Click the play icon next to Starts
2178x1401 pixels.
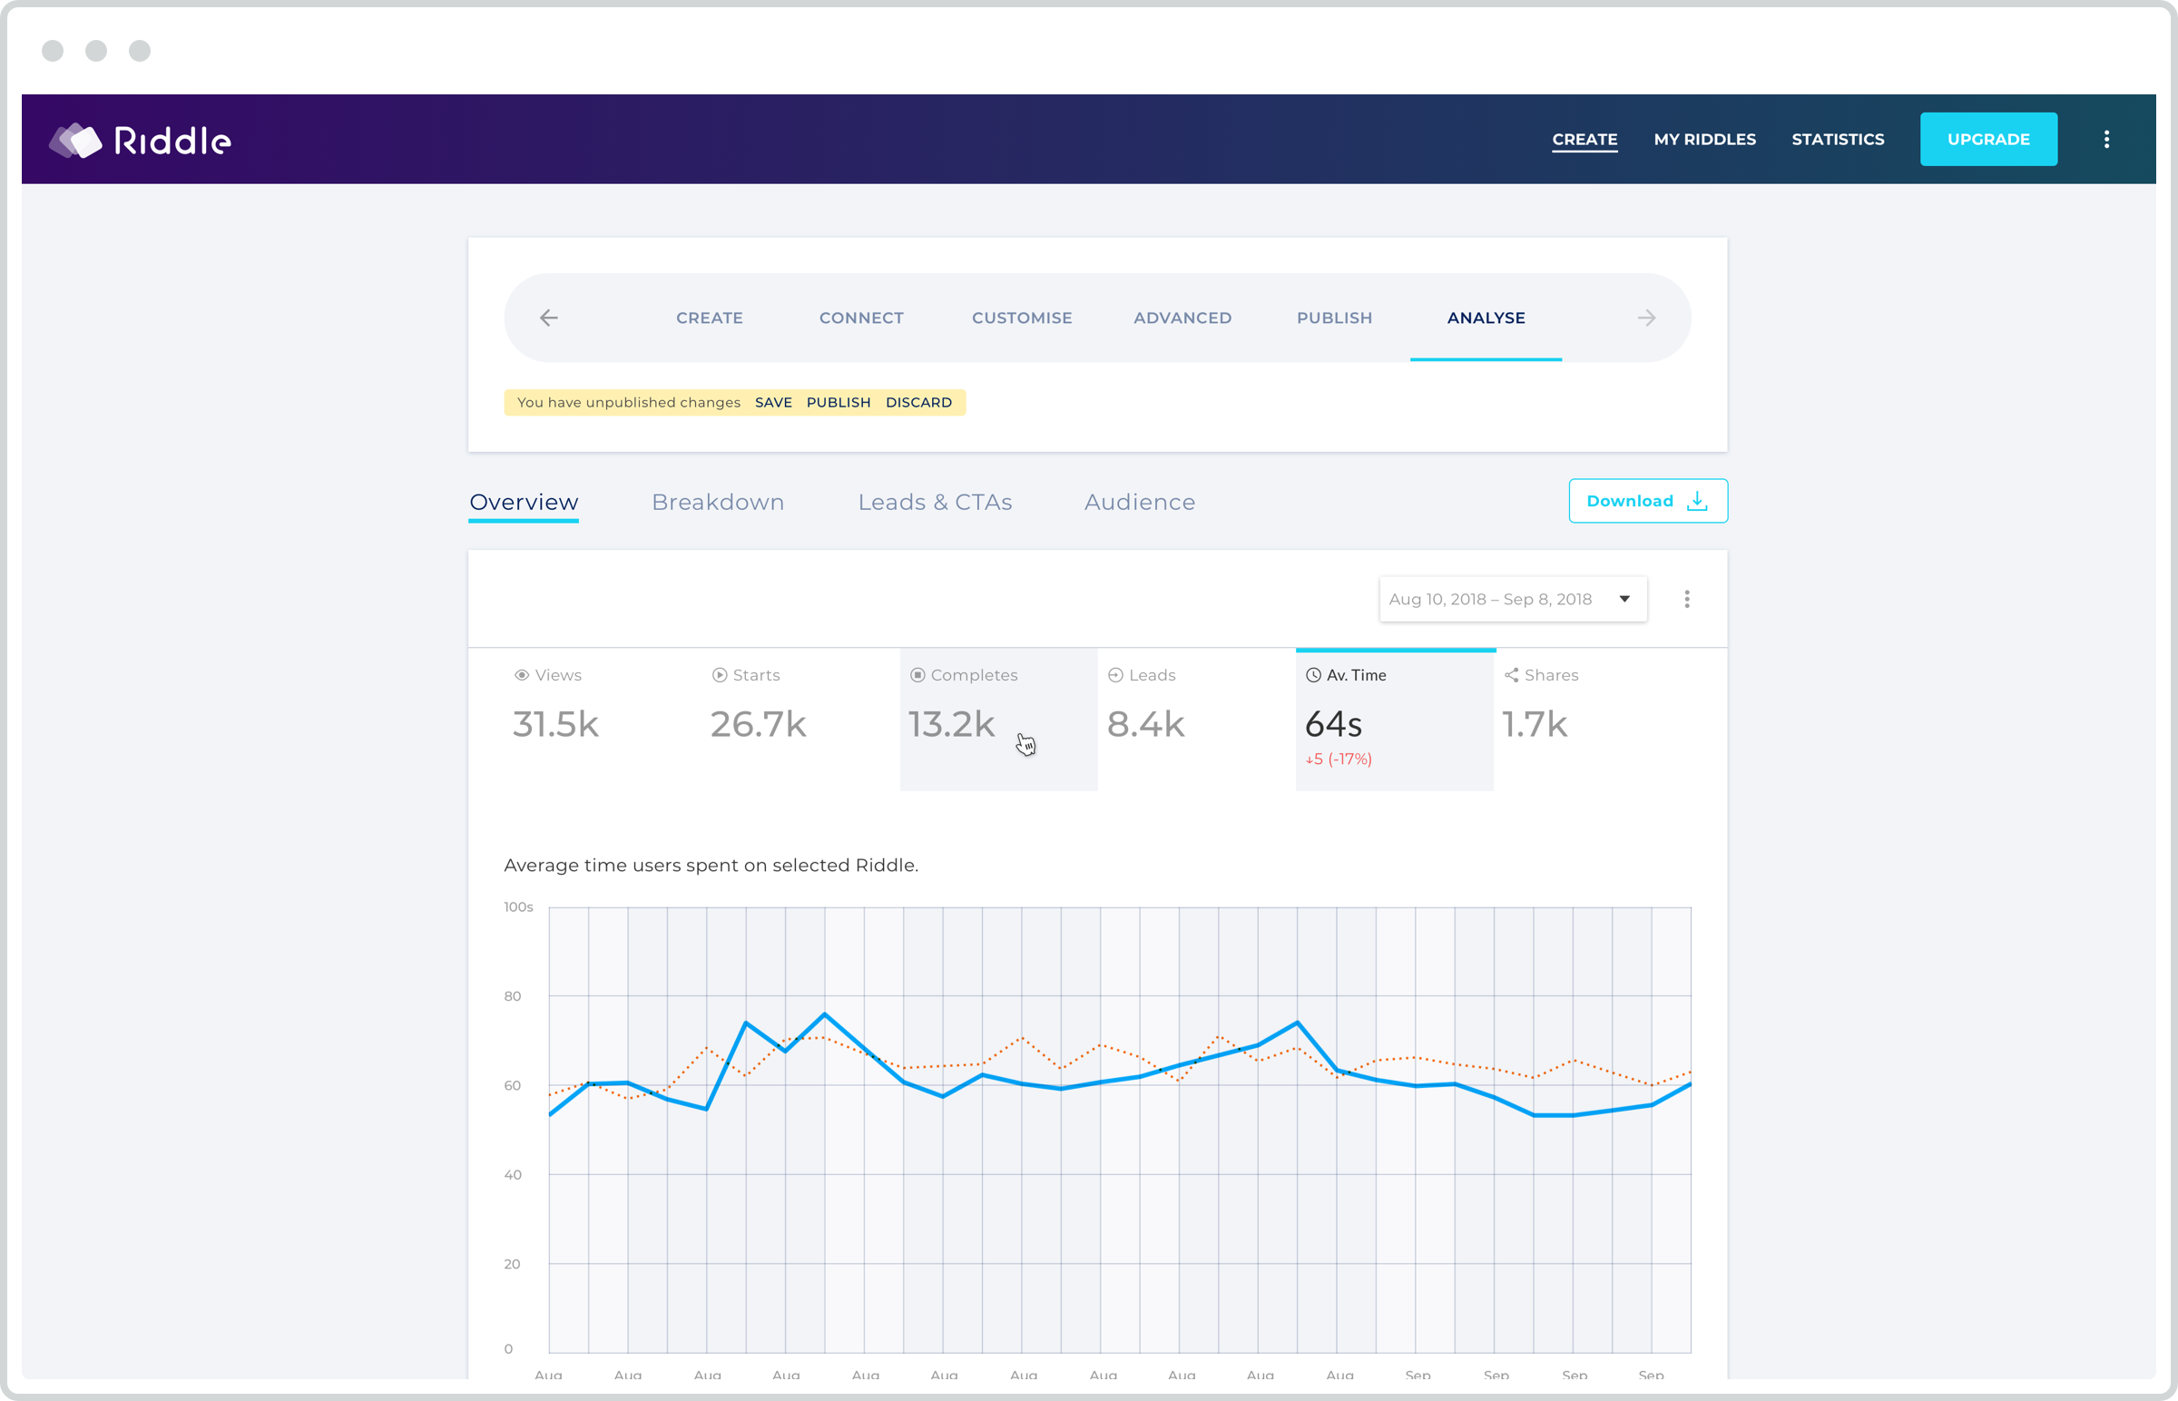point(719,675)
